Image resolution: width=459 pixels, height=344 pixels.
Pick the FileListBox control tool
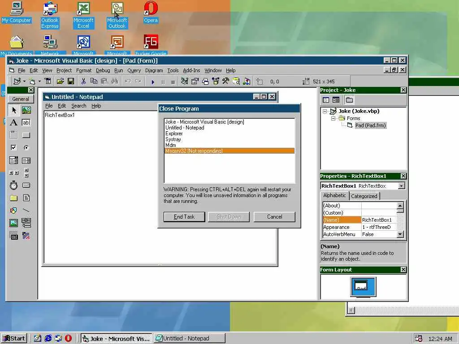[26, 198]
